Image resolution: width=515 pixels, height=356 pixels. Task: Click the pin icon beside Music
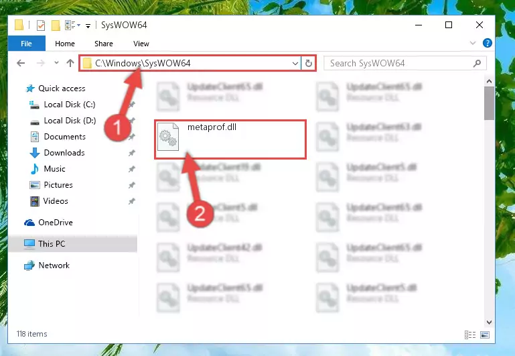pyautogui.click(x=132, y=169)
